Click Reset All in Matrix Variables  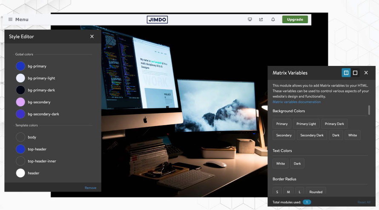pos(364,202)
